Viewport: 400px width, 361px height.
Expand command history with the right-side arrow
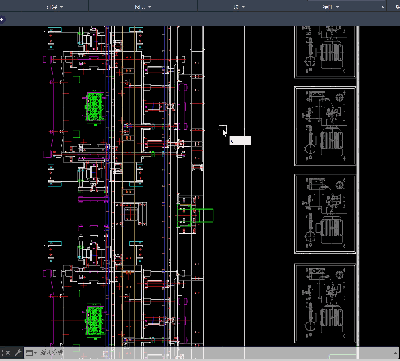[x=395, y=353]
